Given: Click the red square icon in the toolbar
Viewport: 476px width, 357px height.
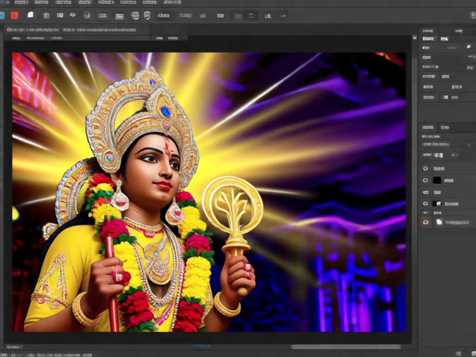Looking at the screenshot, I should pos(14,15).
